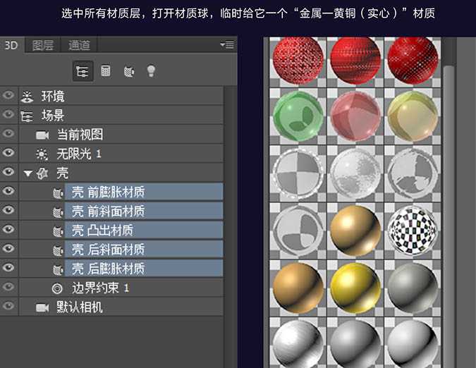This screenshot has height=368, width=476.
Task: Click material icon beside 壳 后斜面材质
Action: point(58,250)
